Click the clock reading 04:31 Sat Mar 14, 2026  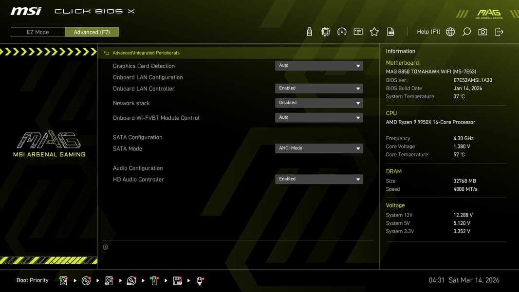[464, 280]
